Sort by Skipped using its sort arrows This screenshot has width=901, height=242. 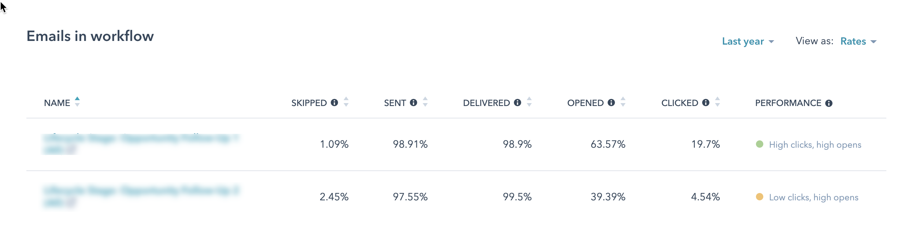[346, 102]
